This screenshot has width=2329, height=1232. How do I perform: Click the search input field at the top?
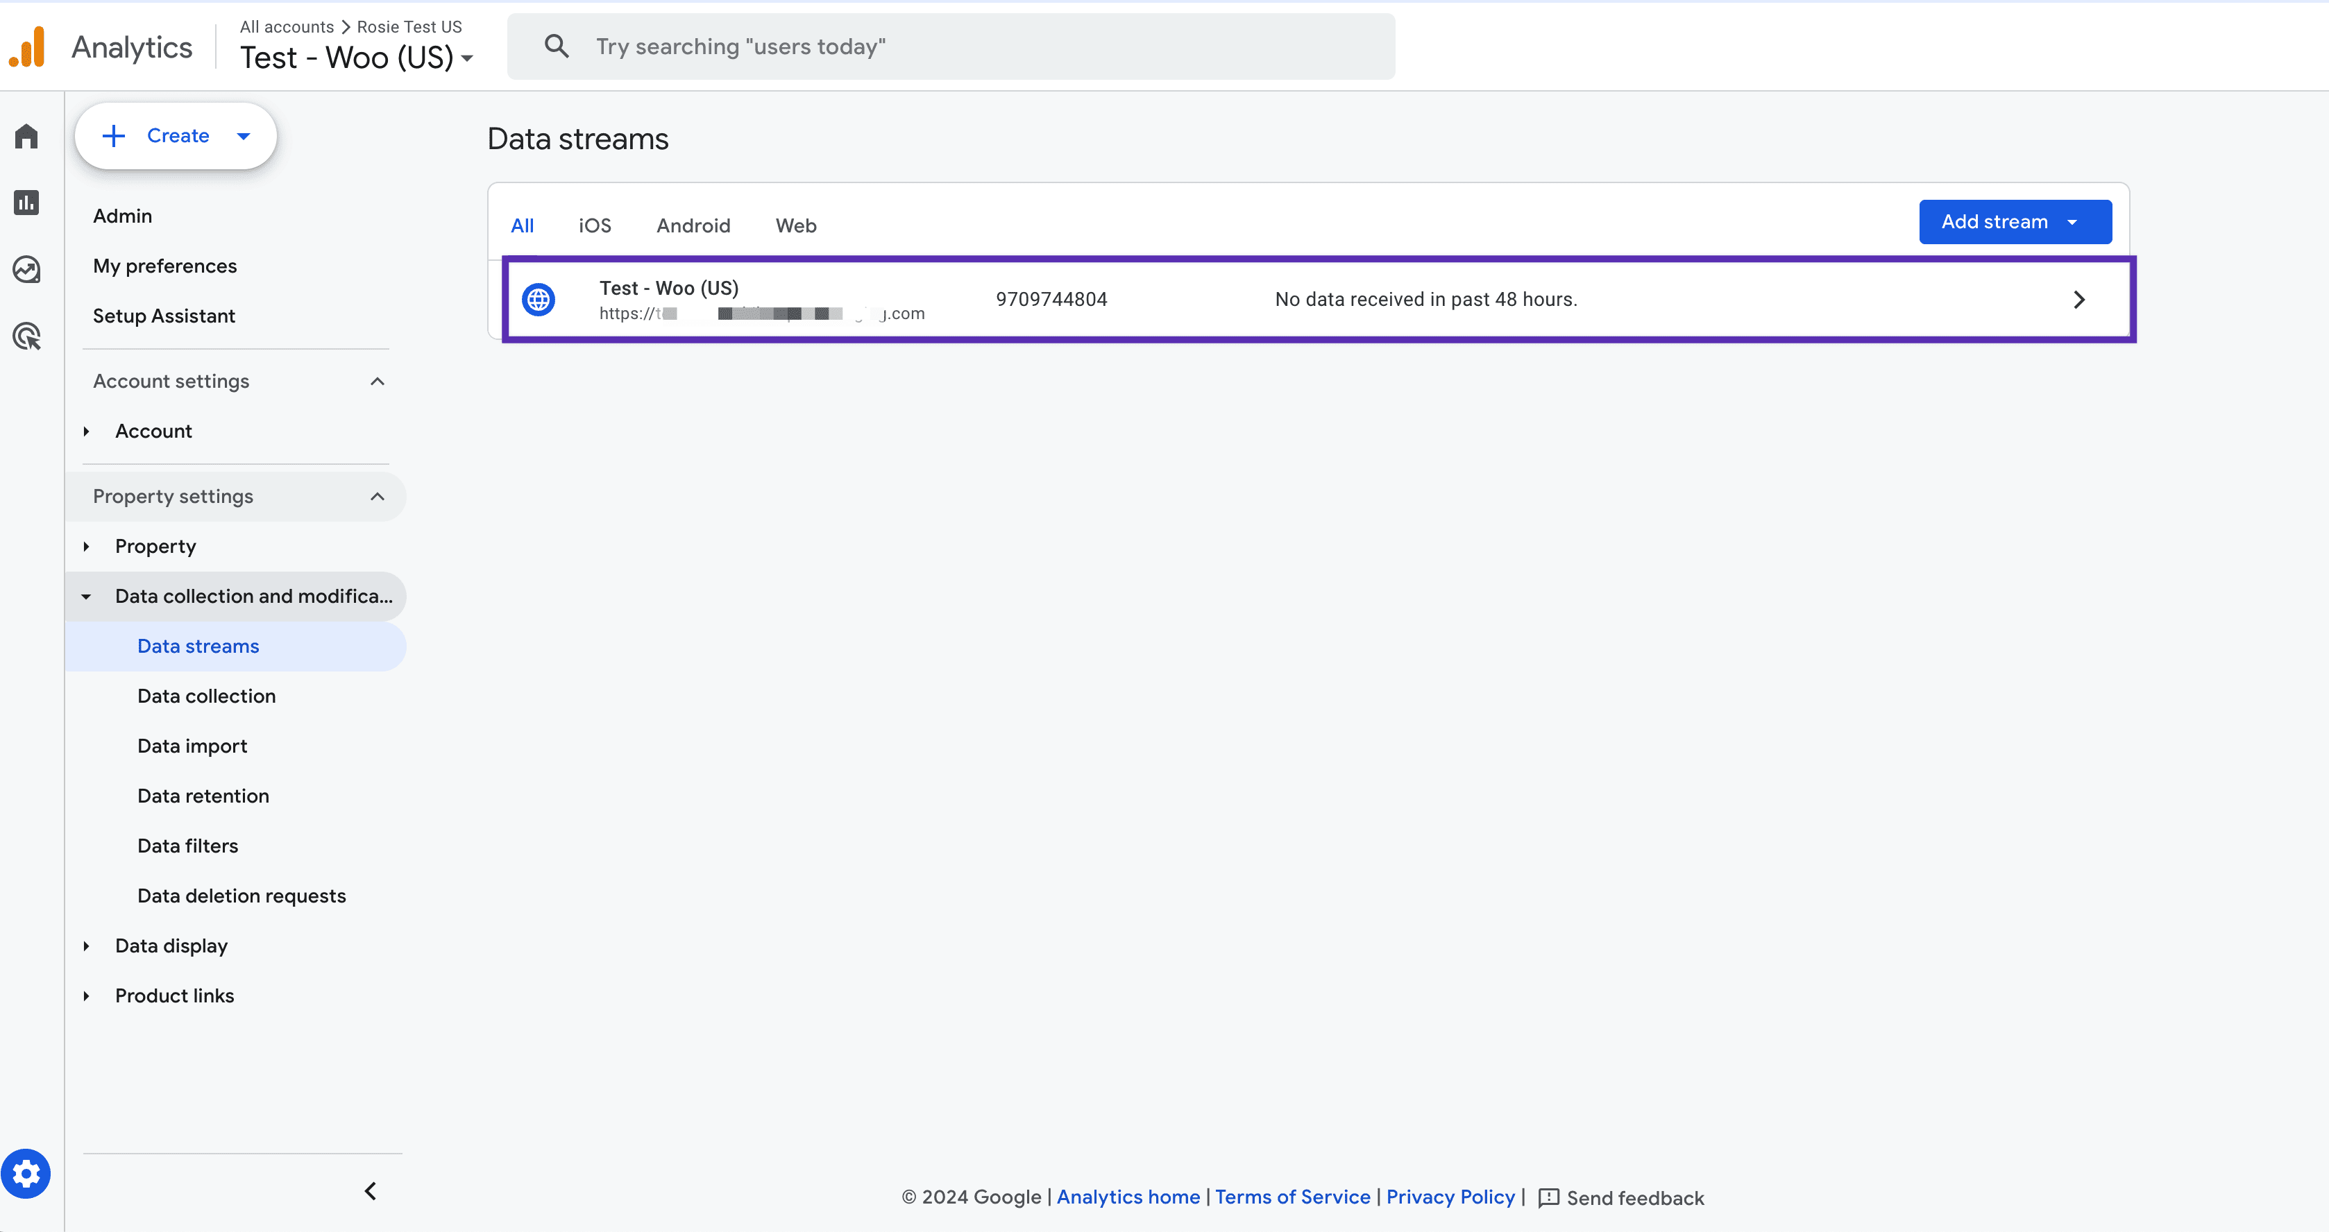(949, 45)
